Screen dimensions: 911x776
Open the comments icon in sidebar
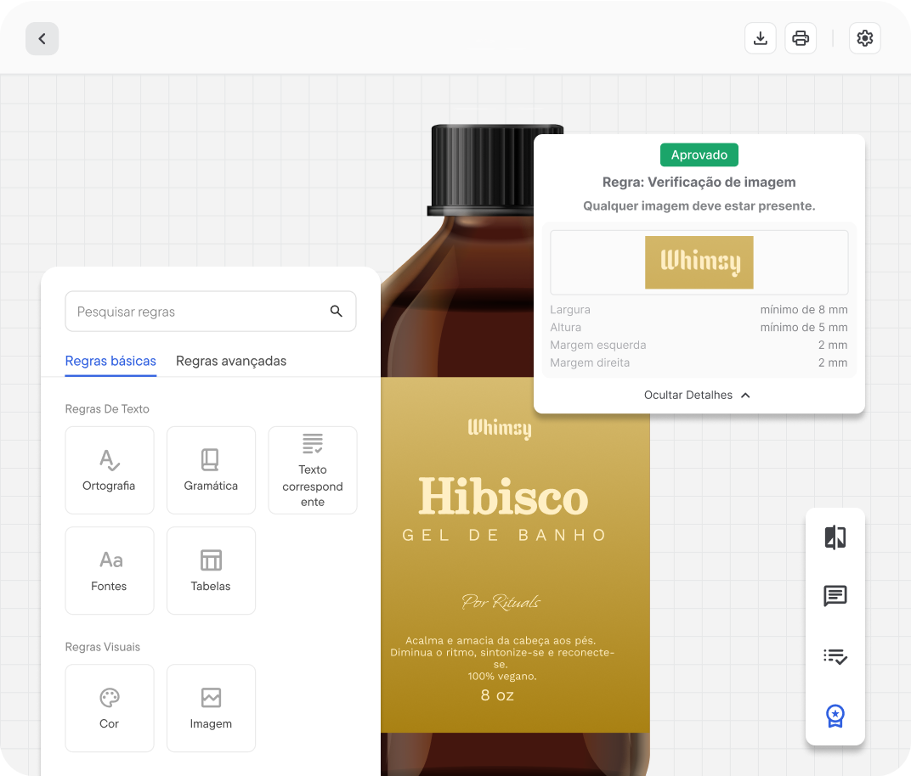click(x=835, y=597)
